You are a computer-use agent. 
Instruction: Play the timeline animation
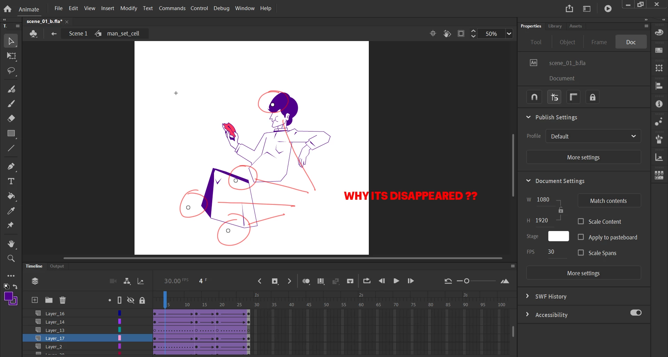click(x=396, y=281)
